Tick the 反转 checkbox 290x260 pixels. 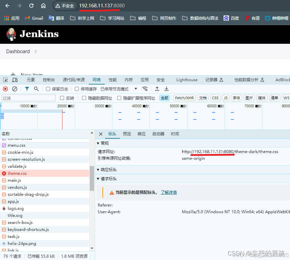pyautogui.click(x=62, y=98)
